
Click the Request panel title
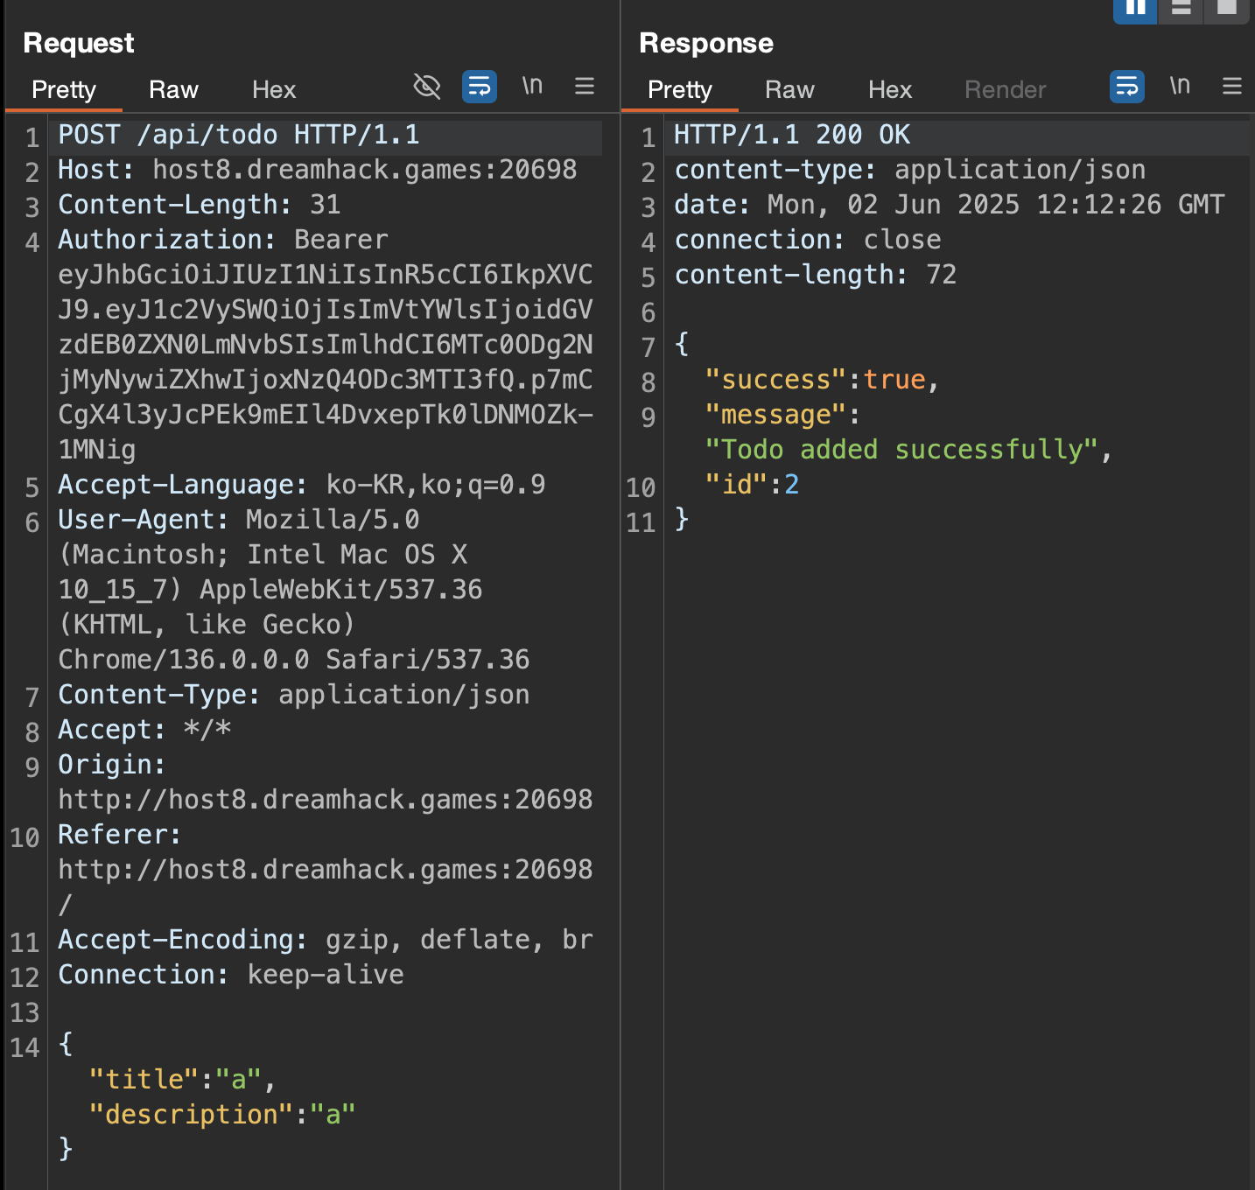tap(79, 43)
